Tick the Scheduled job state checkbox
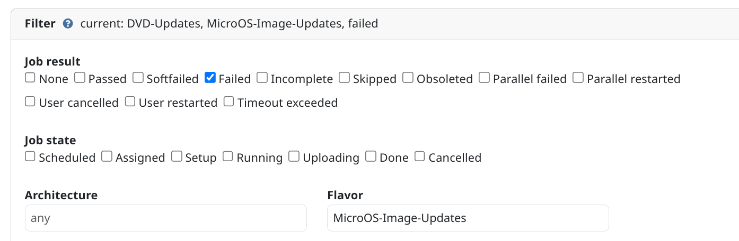 [x=30, y=157]
